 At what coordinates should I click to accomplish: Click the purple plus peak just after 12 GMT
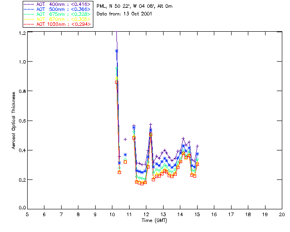click(150, 125)
